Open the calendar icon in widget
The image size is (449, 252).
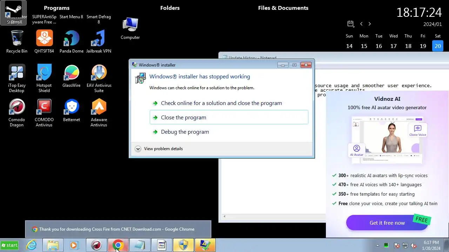coord(350,24)
